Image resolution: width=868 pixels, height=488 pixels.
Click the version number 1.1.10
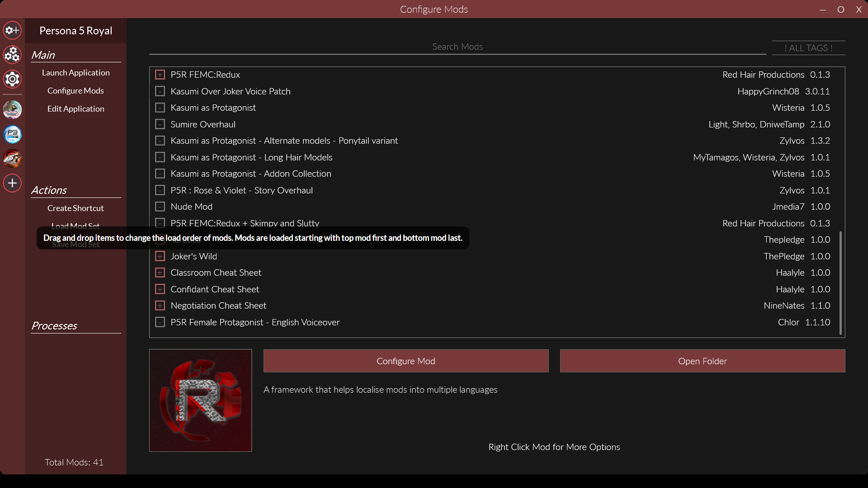point(817,322)
